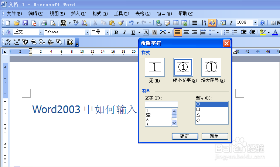Apply character border icon
Viewport: 280px width, 167px height.
click(x=146, y=32)
